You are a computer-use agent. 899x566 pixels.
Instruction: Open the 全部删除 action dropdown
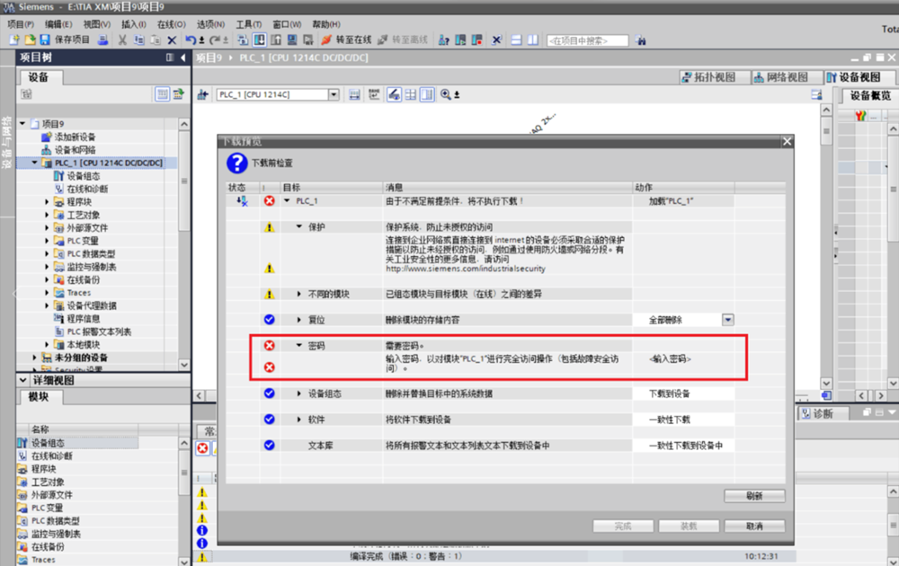click(728, 320)
